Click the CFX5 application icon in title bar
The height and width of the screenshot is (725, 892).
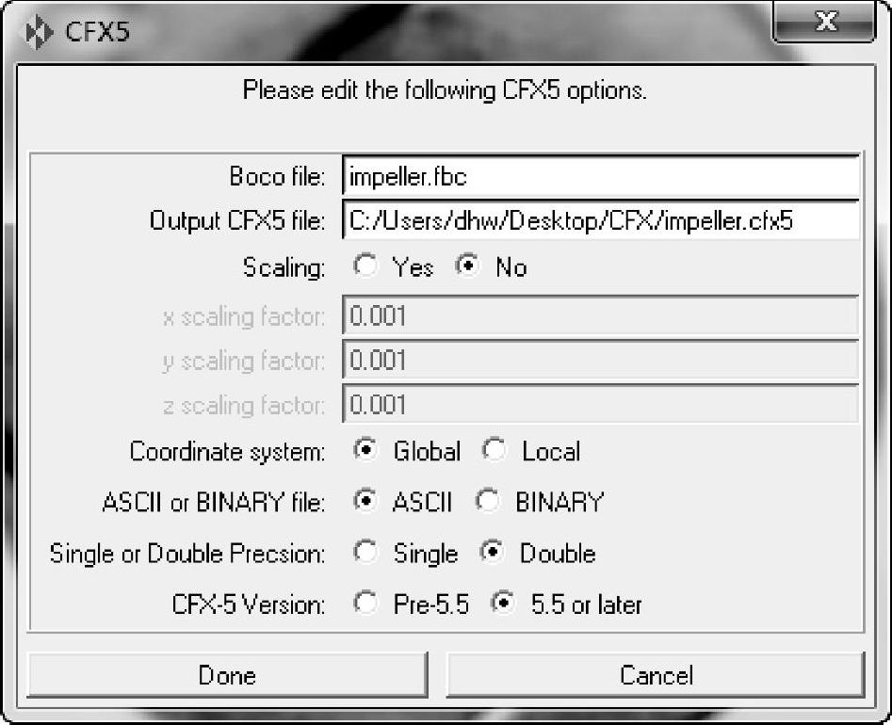(38, 32)
